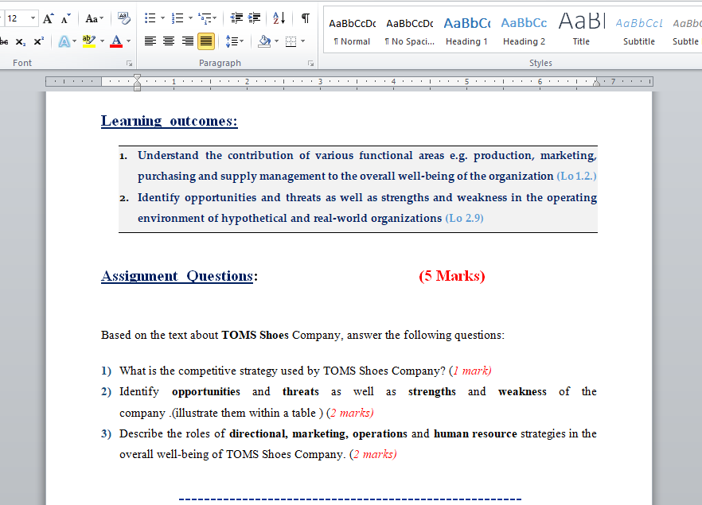Click the bold word "opportunities" in question 2

(206, 392)
